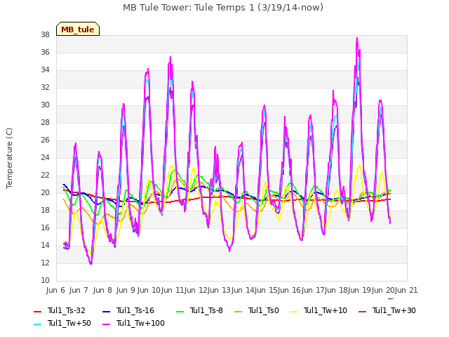The width and height of the screenshot is (449, 337).
Task: Select the Tul1_Tw+10 legend label
Action: pyautogui.click(x=326, y=310)
